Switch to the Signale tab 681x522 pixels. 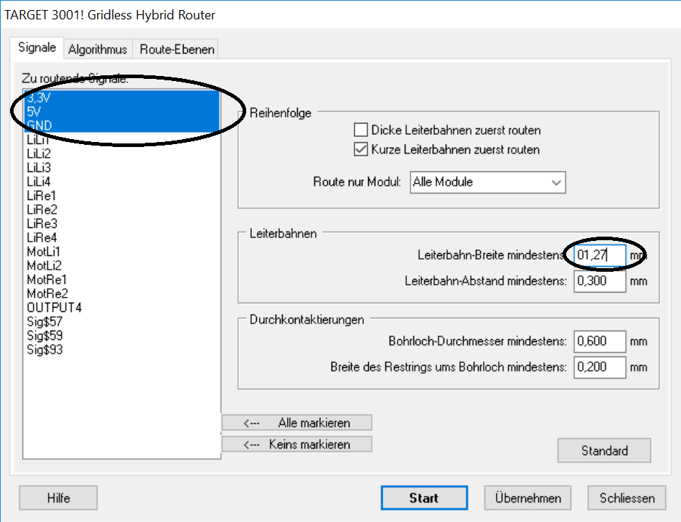pyautogui.click(x=37, y=48)
